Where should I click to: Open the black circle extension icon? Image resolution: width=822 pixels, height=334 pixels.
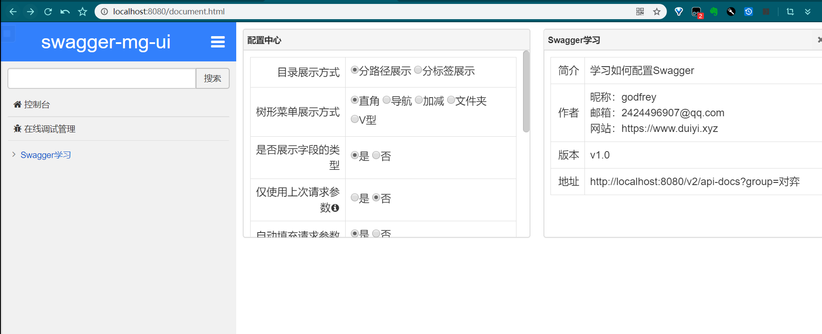pos(731,12)
